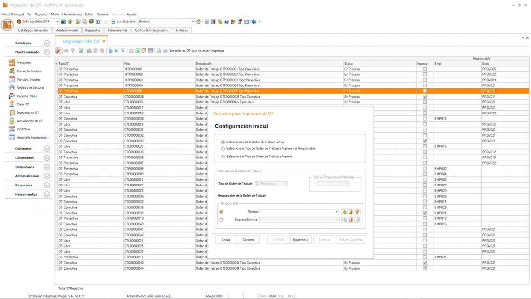This screenshot has width=531, height=299.
Task: Click the Excel export icon in the grid toolbar
Action: pos(138,51)
